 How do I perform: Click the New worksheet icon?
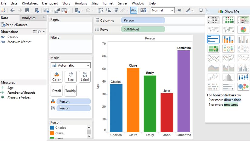46,10
